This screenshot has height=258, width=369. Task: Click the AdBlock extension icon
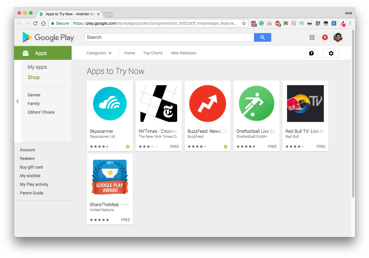[278, 23]
